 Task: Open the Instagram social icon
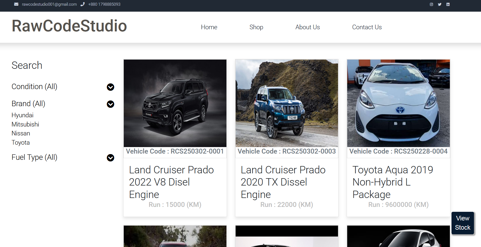point(431,4)
